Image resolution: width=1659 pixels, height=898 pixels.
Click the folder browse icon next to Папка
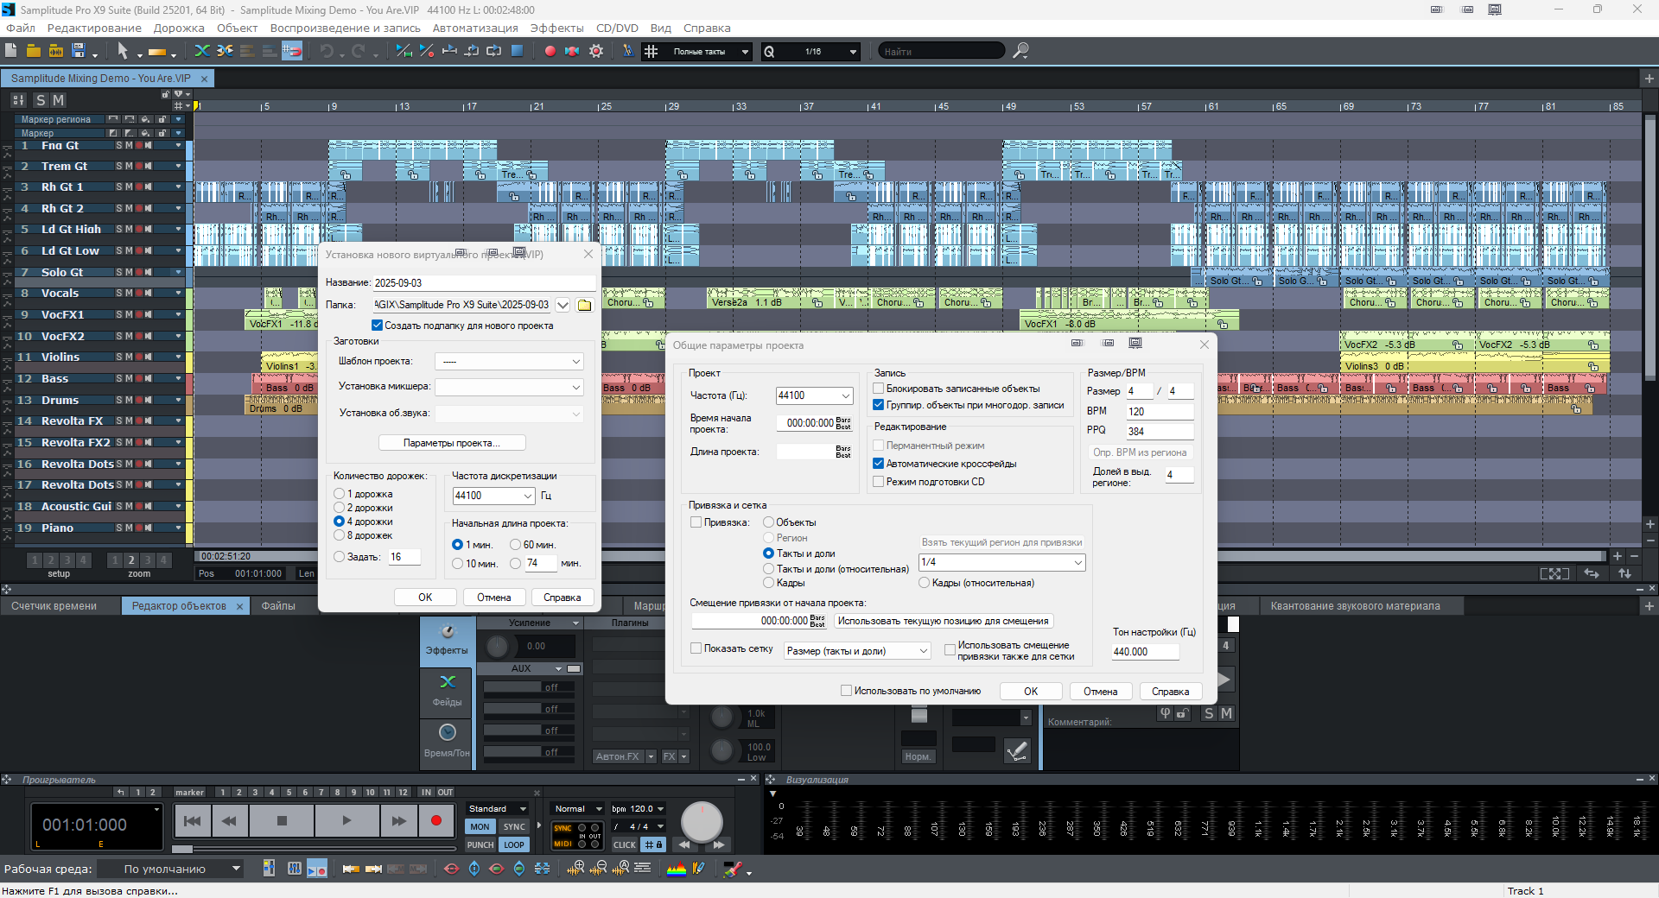point(585,305)
